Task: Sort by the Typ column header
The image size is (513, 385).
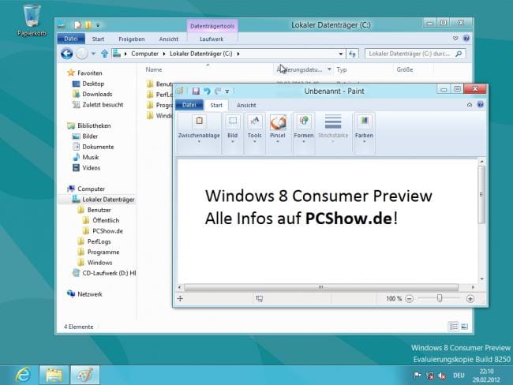Action: click(342, 69)
